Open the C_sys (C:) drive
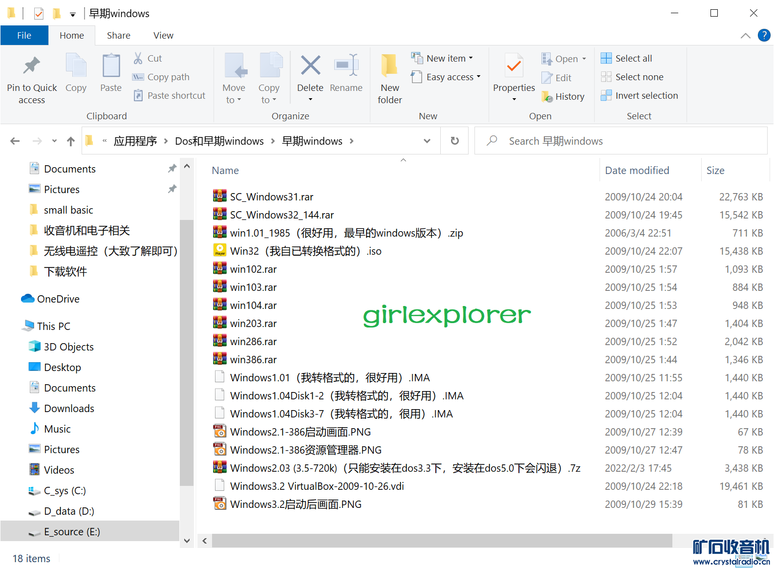The height and width of the screenshot is (568, 774). (x=64, y=490)
